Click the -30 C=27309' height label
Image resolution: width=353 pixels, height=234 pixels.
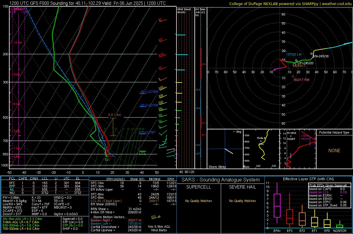(x=149, y=92)
